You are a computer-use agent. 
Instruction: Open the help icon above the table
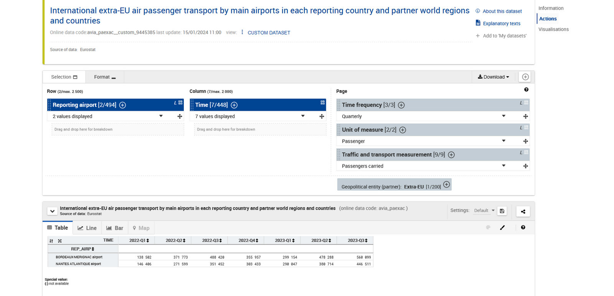pyautogui.click(x=523, y=227)
